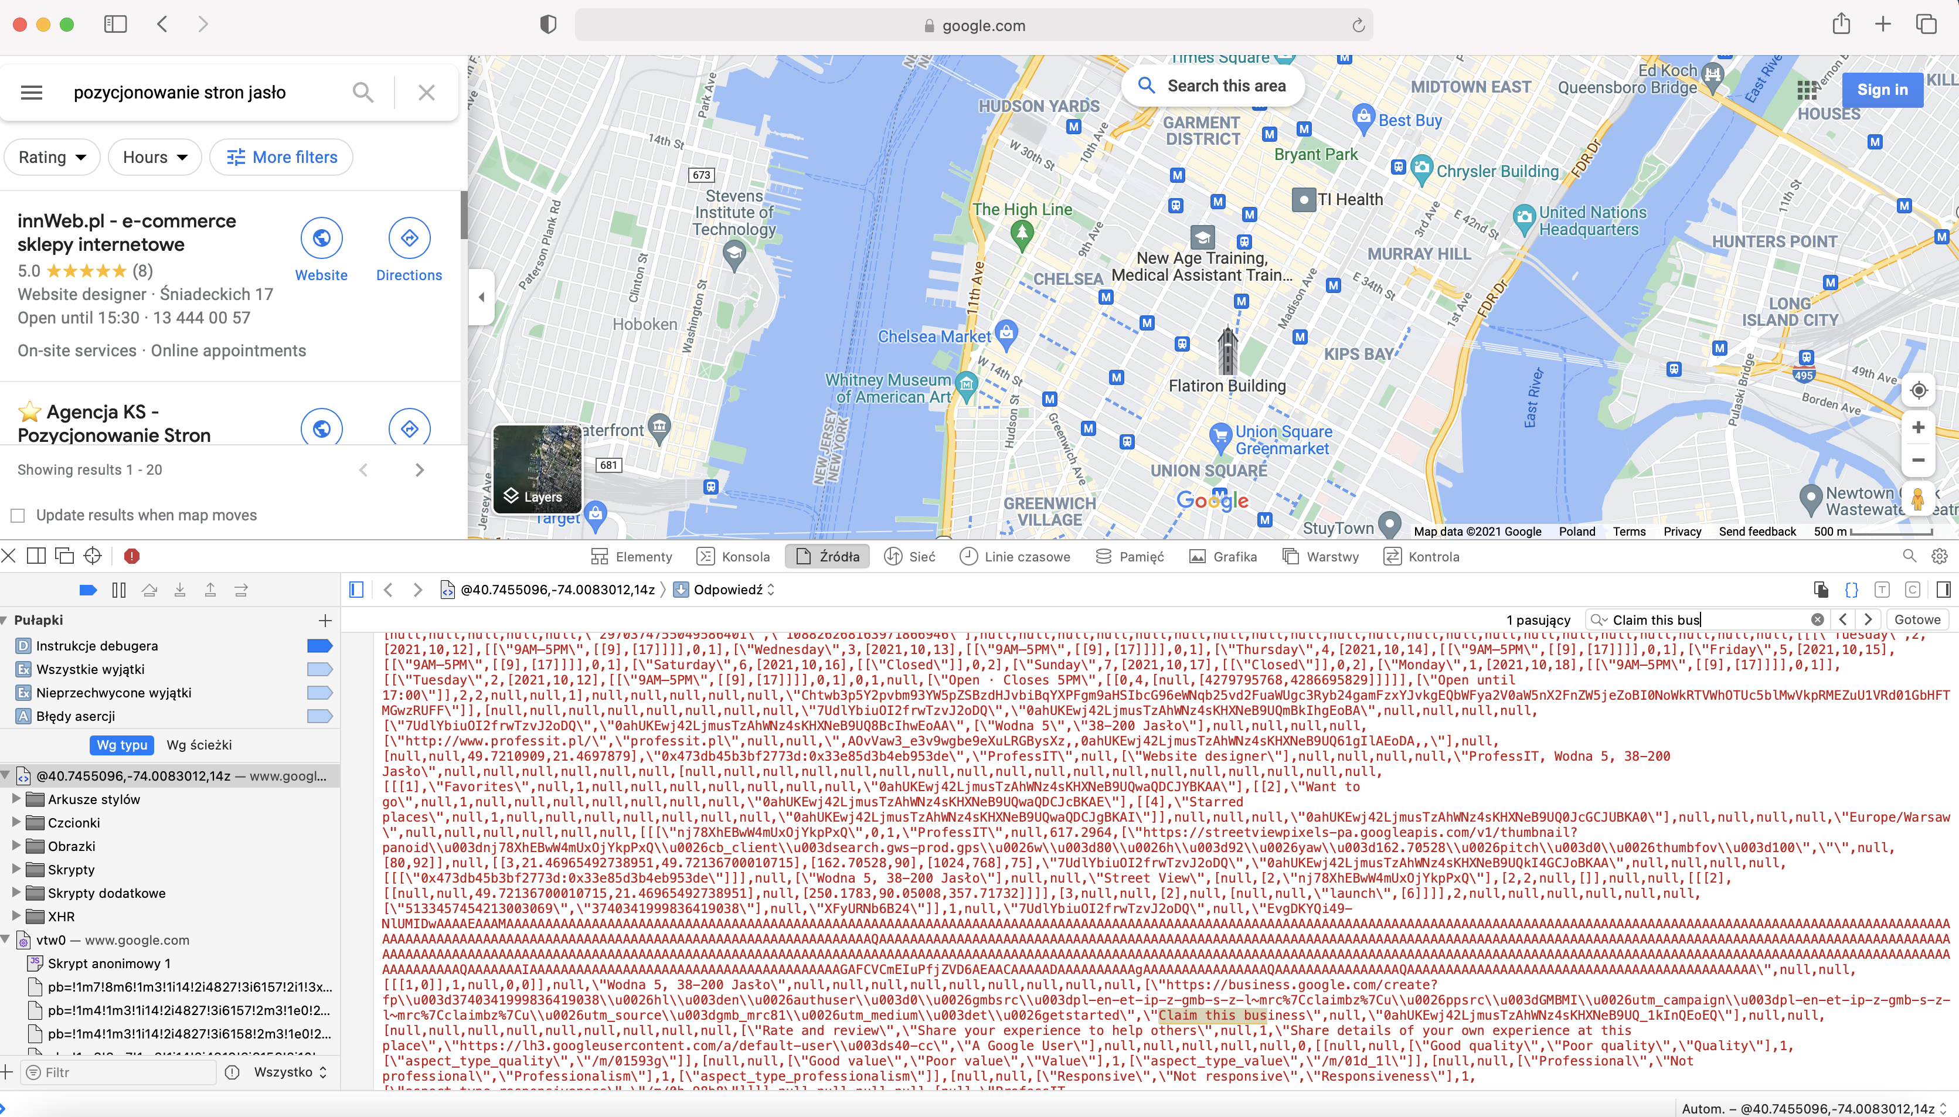
Task: Switch to the Elementy tab
Action: coord(631,556)
